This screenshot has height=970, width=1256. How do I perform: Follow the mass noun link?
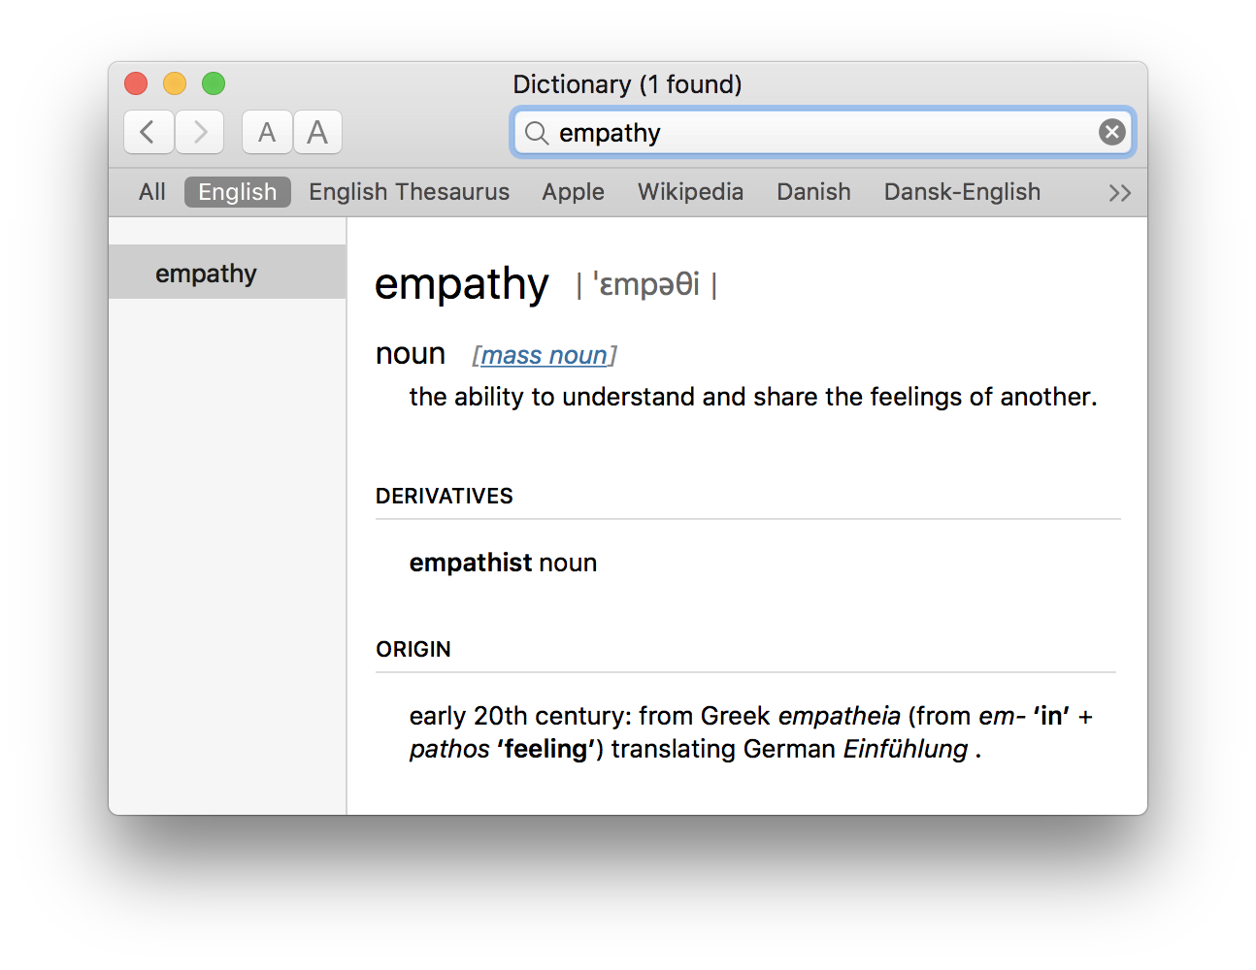point(544,356)
